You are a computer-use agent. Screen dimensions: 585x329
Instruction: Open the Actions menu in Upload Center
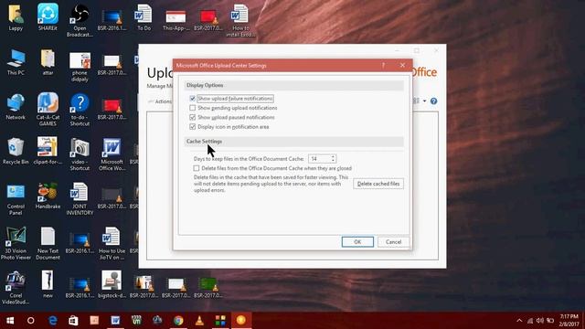point(161,101)
